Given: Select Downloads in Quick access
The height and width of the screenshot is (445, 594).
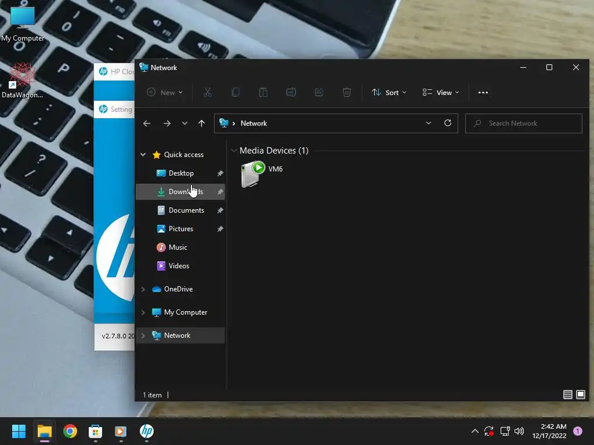Looking at the screenshot, I should (180, 191).
